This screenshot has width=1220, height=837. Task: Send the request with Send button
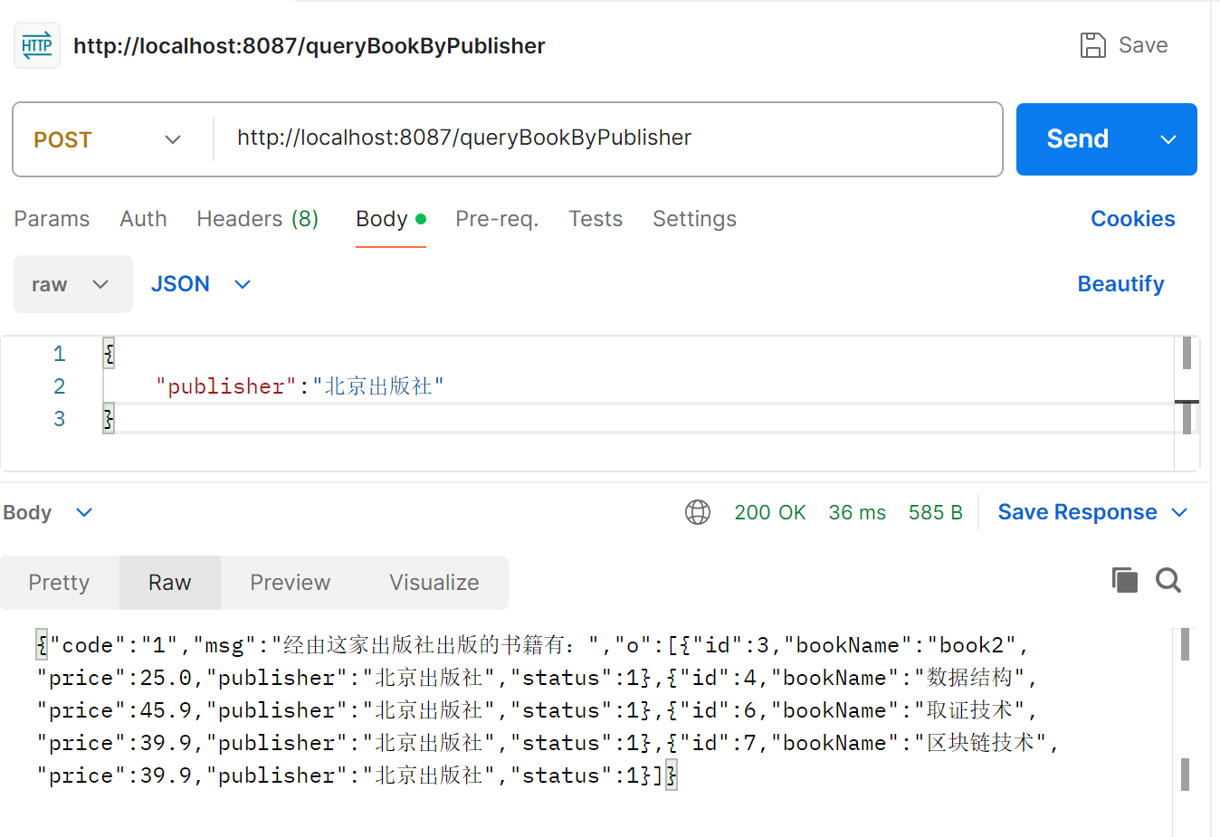(x=1078, y=139)
